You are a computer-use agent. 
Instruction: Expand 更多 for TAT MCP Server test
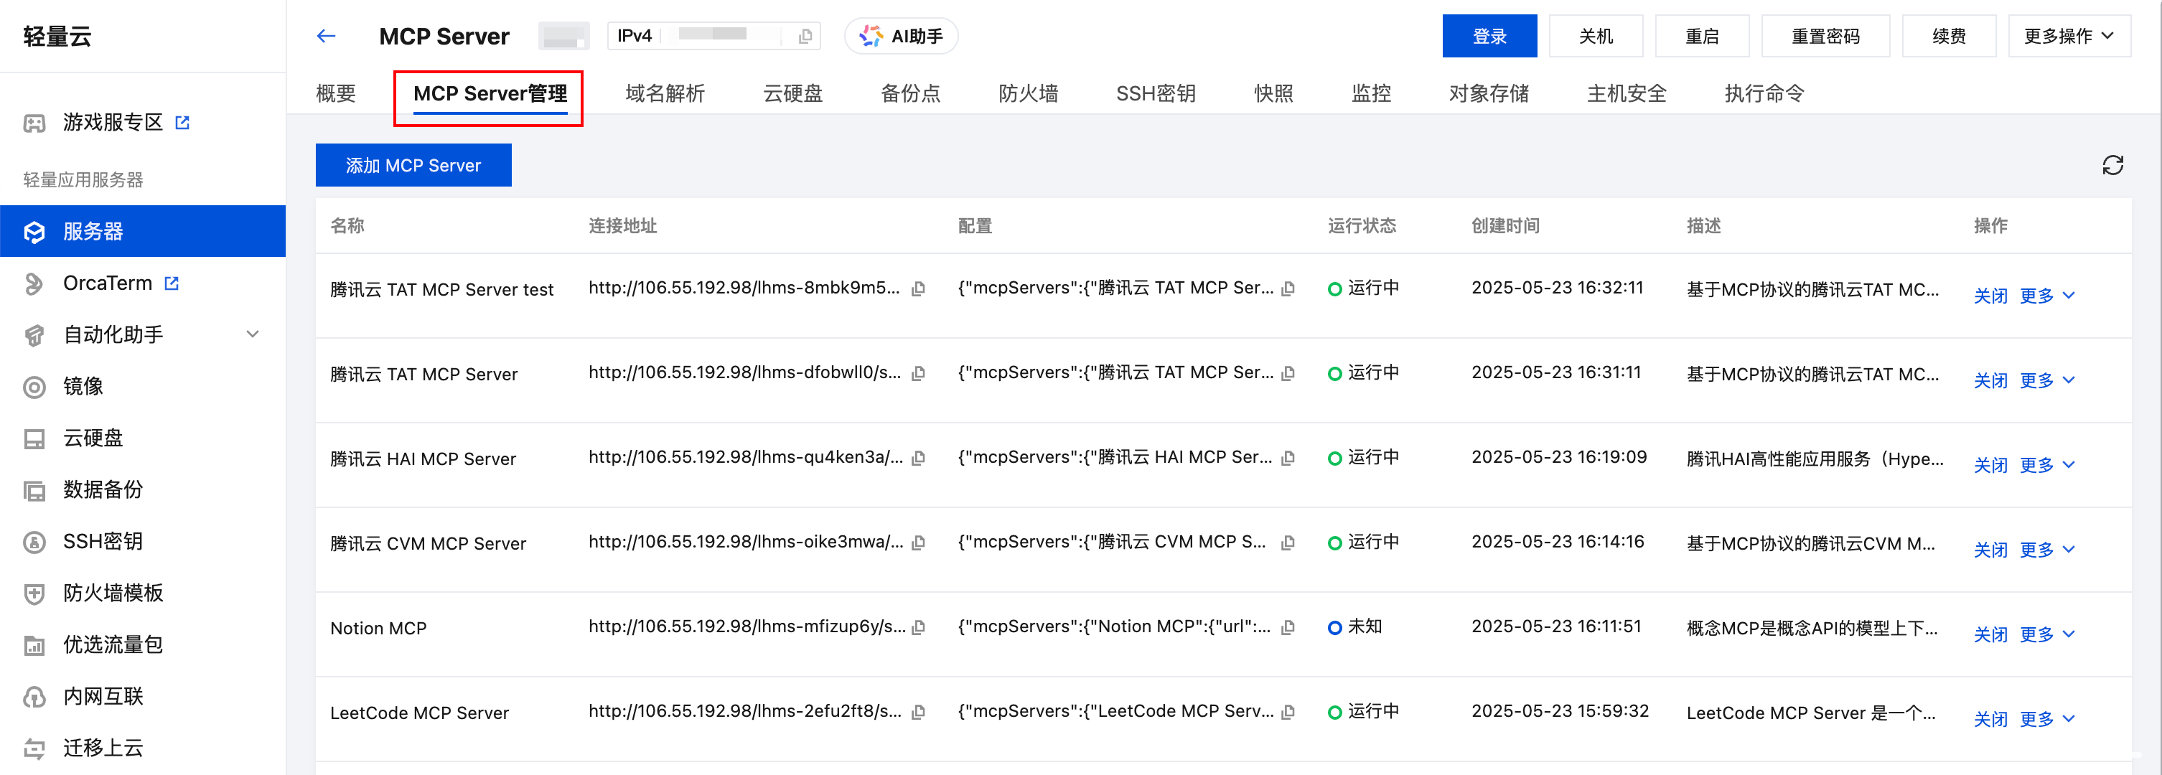(2046, 296)
